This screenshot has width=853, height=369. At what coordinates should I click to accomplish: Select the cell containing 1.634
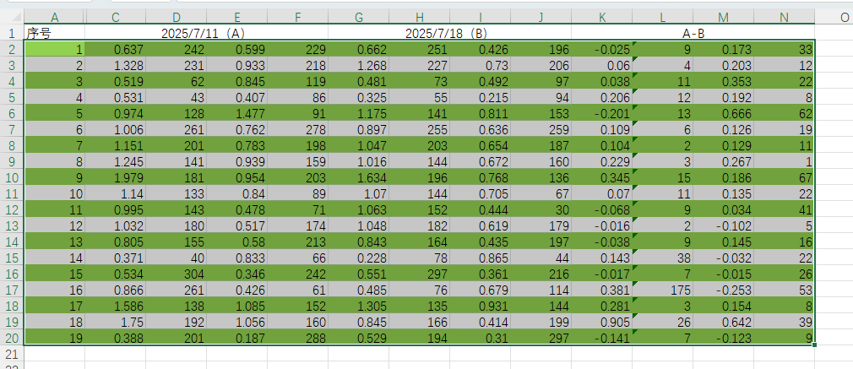click(x=359, y=178)
